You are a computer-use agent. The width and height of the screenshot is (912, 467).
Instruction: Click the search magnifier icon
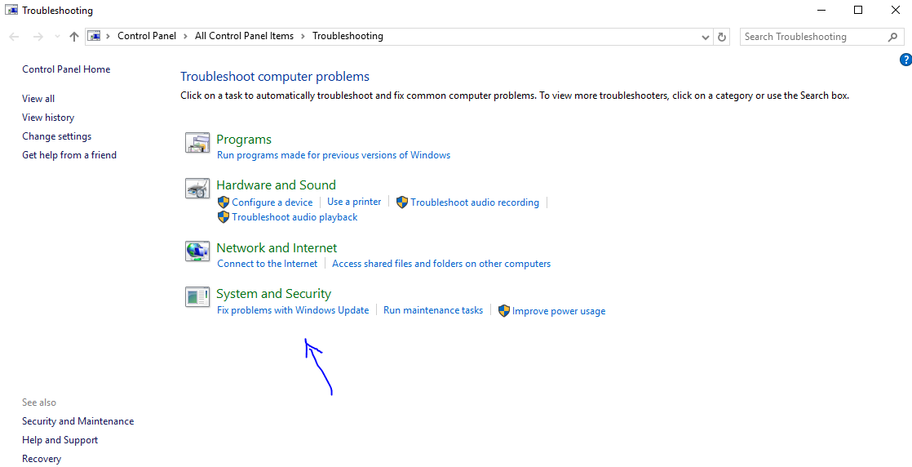point(892,37)
